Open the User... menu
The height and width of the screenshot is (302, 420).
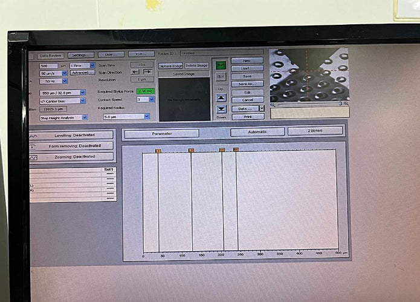click(x=111, y=54)
